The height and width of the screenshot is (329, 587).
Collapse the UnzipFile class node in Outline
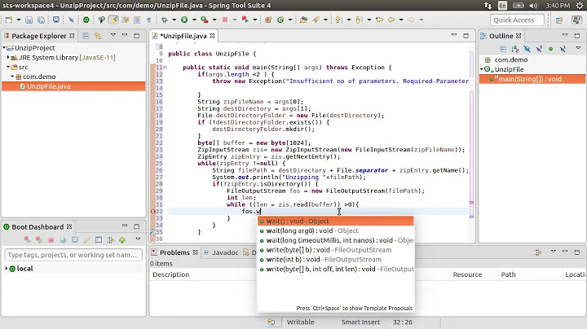(x=482, y=69)
